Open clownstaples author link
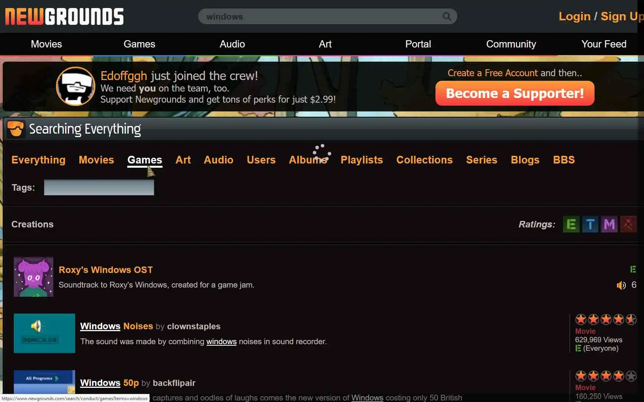The height and width of the screenshot is (402, 644). pyautogui.click(x=194, y=327)
